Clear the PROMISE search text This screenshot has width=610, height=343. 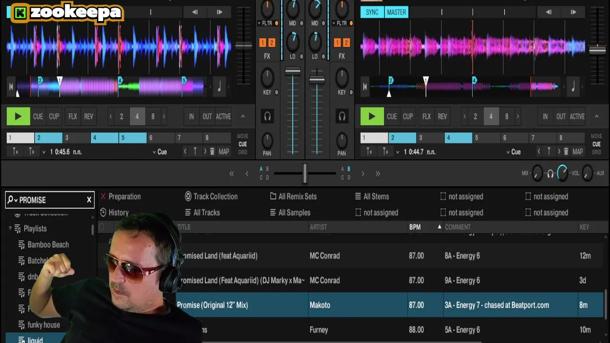click(89, 200)
